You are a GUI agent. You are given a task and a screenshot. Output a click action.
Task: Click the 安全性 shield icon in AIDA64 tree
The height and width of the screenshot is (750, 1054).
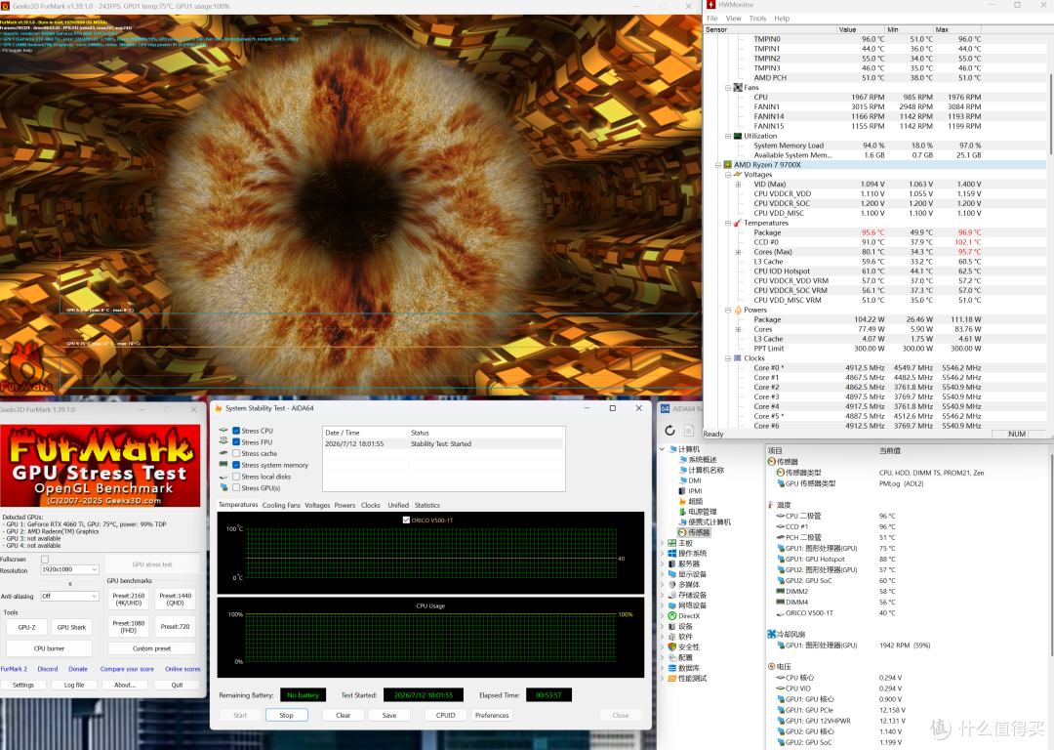point(671,646)
